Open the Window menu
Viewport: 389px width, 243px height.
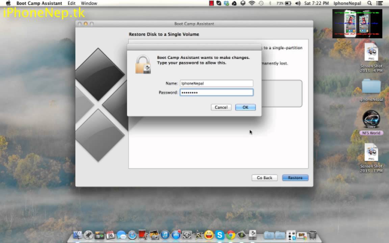(x=89, y=3)
